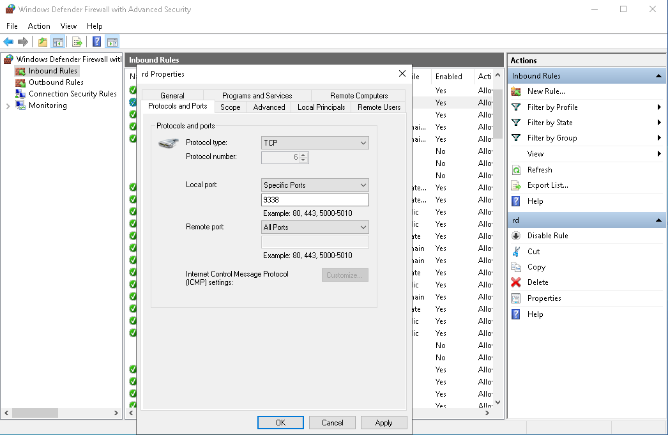This screenshot has height=435, width=668.
Task: Select Outbound Rules in the tree
Action: point(56,82)
